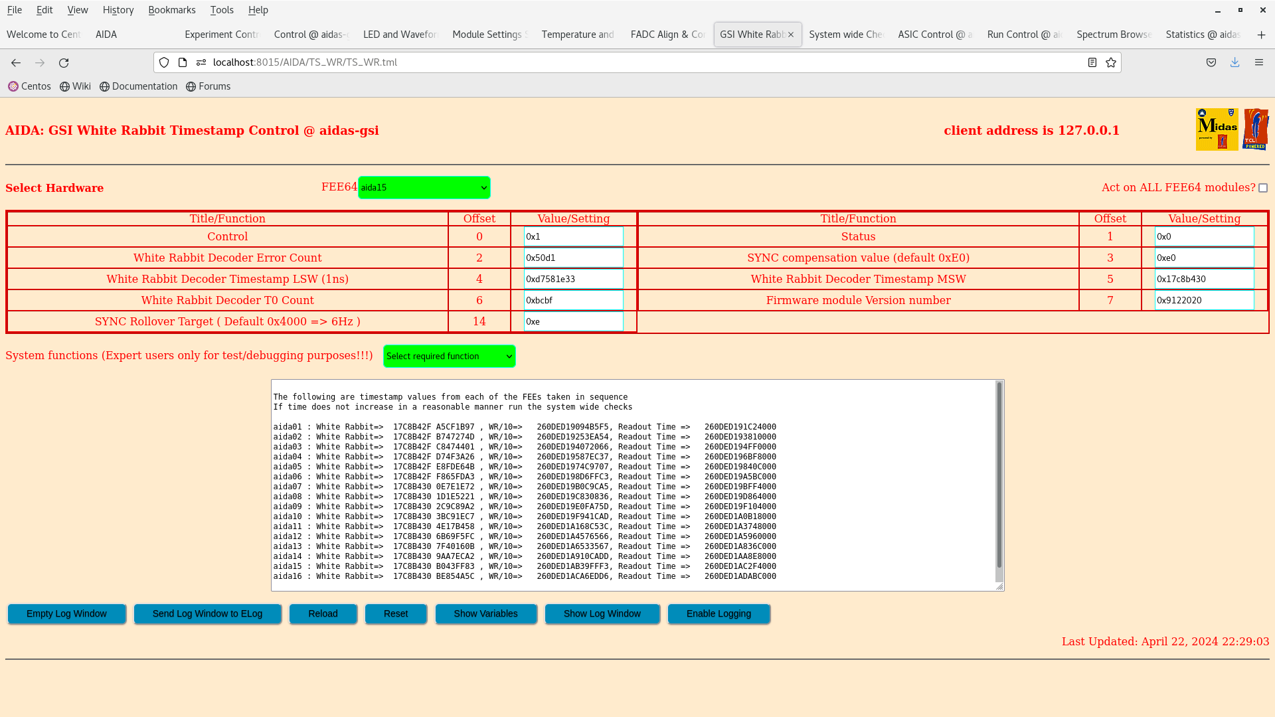This screenshot has height=717, width=1275.
Task: Click the back navigation arrow
Action: (x=16, y=62)
